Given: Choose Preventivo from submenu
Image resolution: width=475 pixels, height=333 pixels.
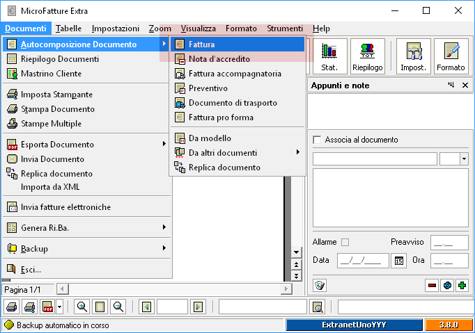Looking at the screenshot, I should tap(238, 88).
